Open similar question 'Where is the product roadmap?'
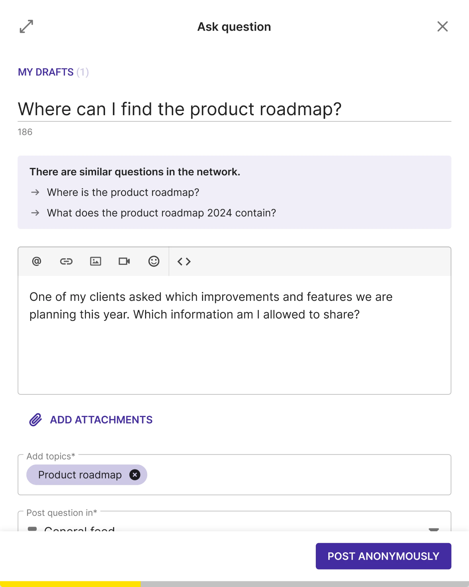The image size is (469, 587). pyautogui.click(x=123, y=192)
